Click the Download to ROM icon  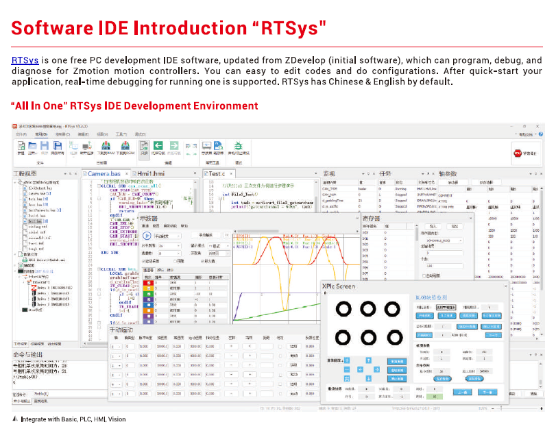[125, 146]
